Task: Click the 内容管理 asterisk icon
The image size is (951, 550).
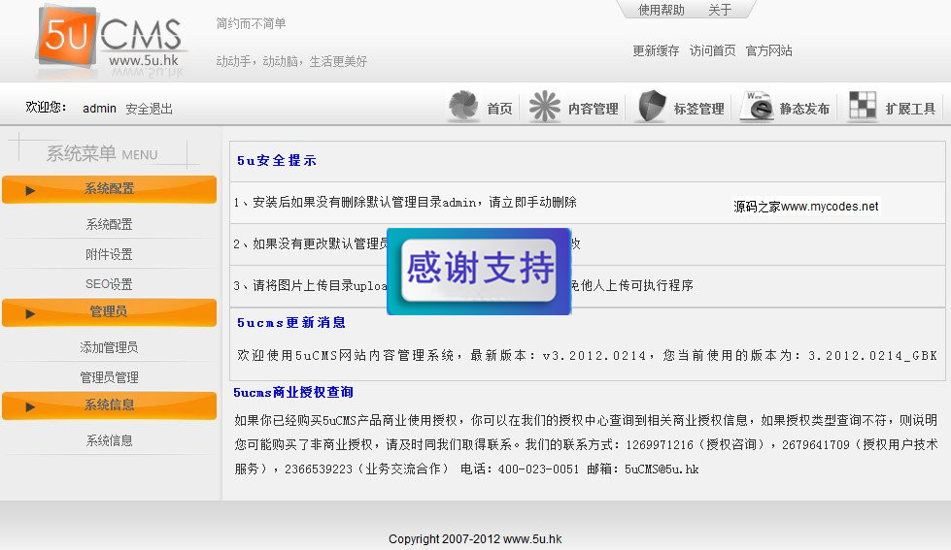Action: (x=545, y=107)
